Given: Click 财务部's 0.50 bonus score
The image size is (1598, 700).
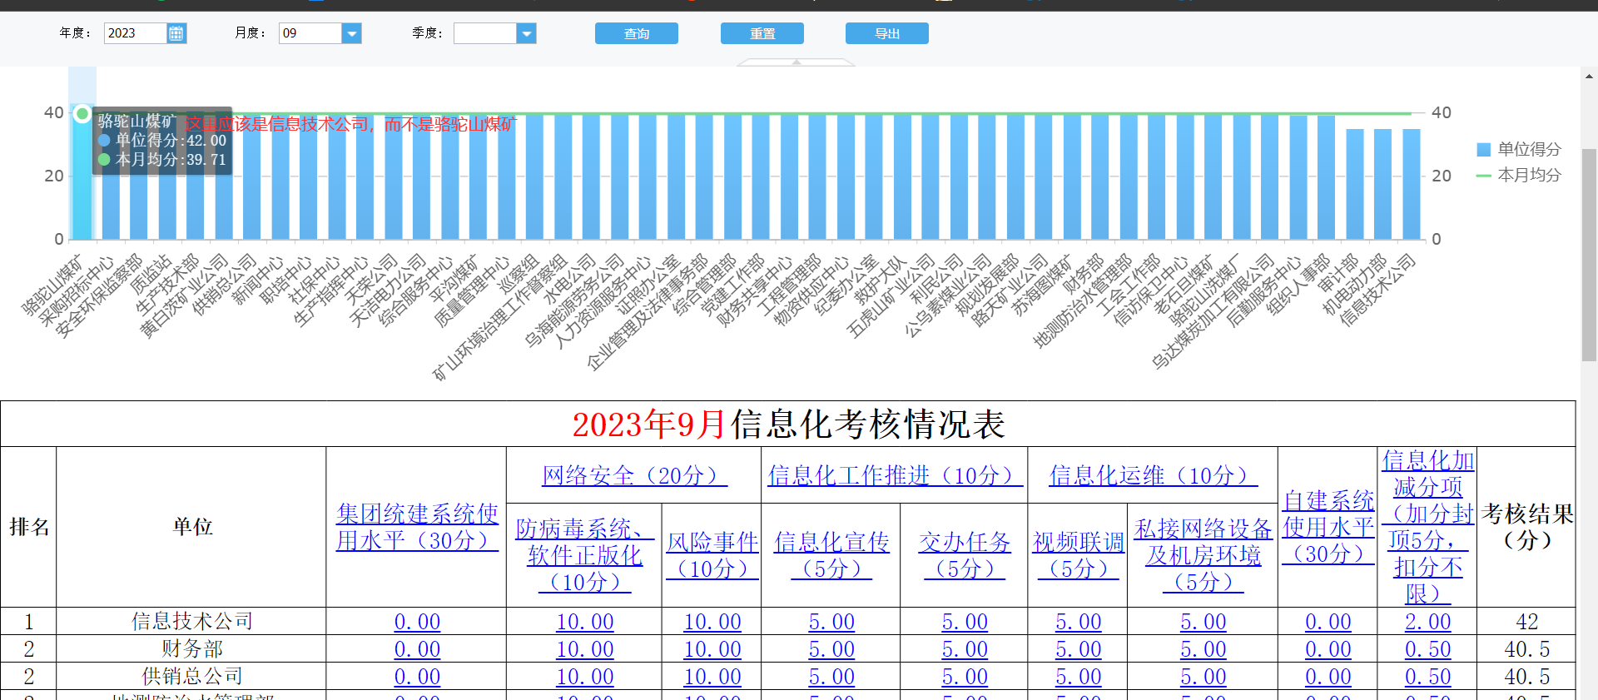Looking at the screenshot, I should pyautogui.click(x=1428, y=649).
